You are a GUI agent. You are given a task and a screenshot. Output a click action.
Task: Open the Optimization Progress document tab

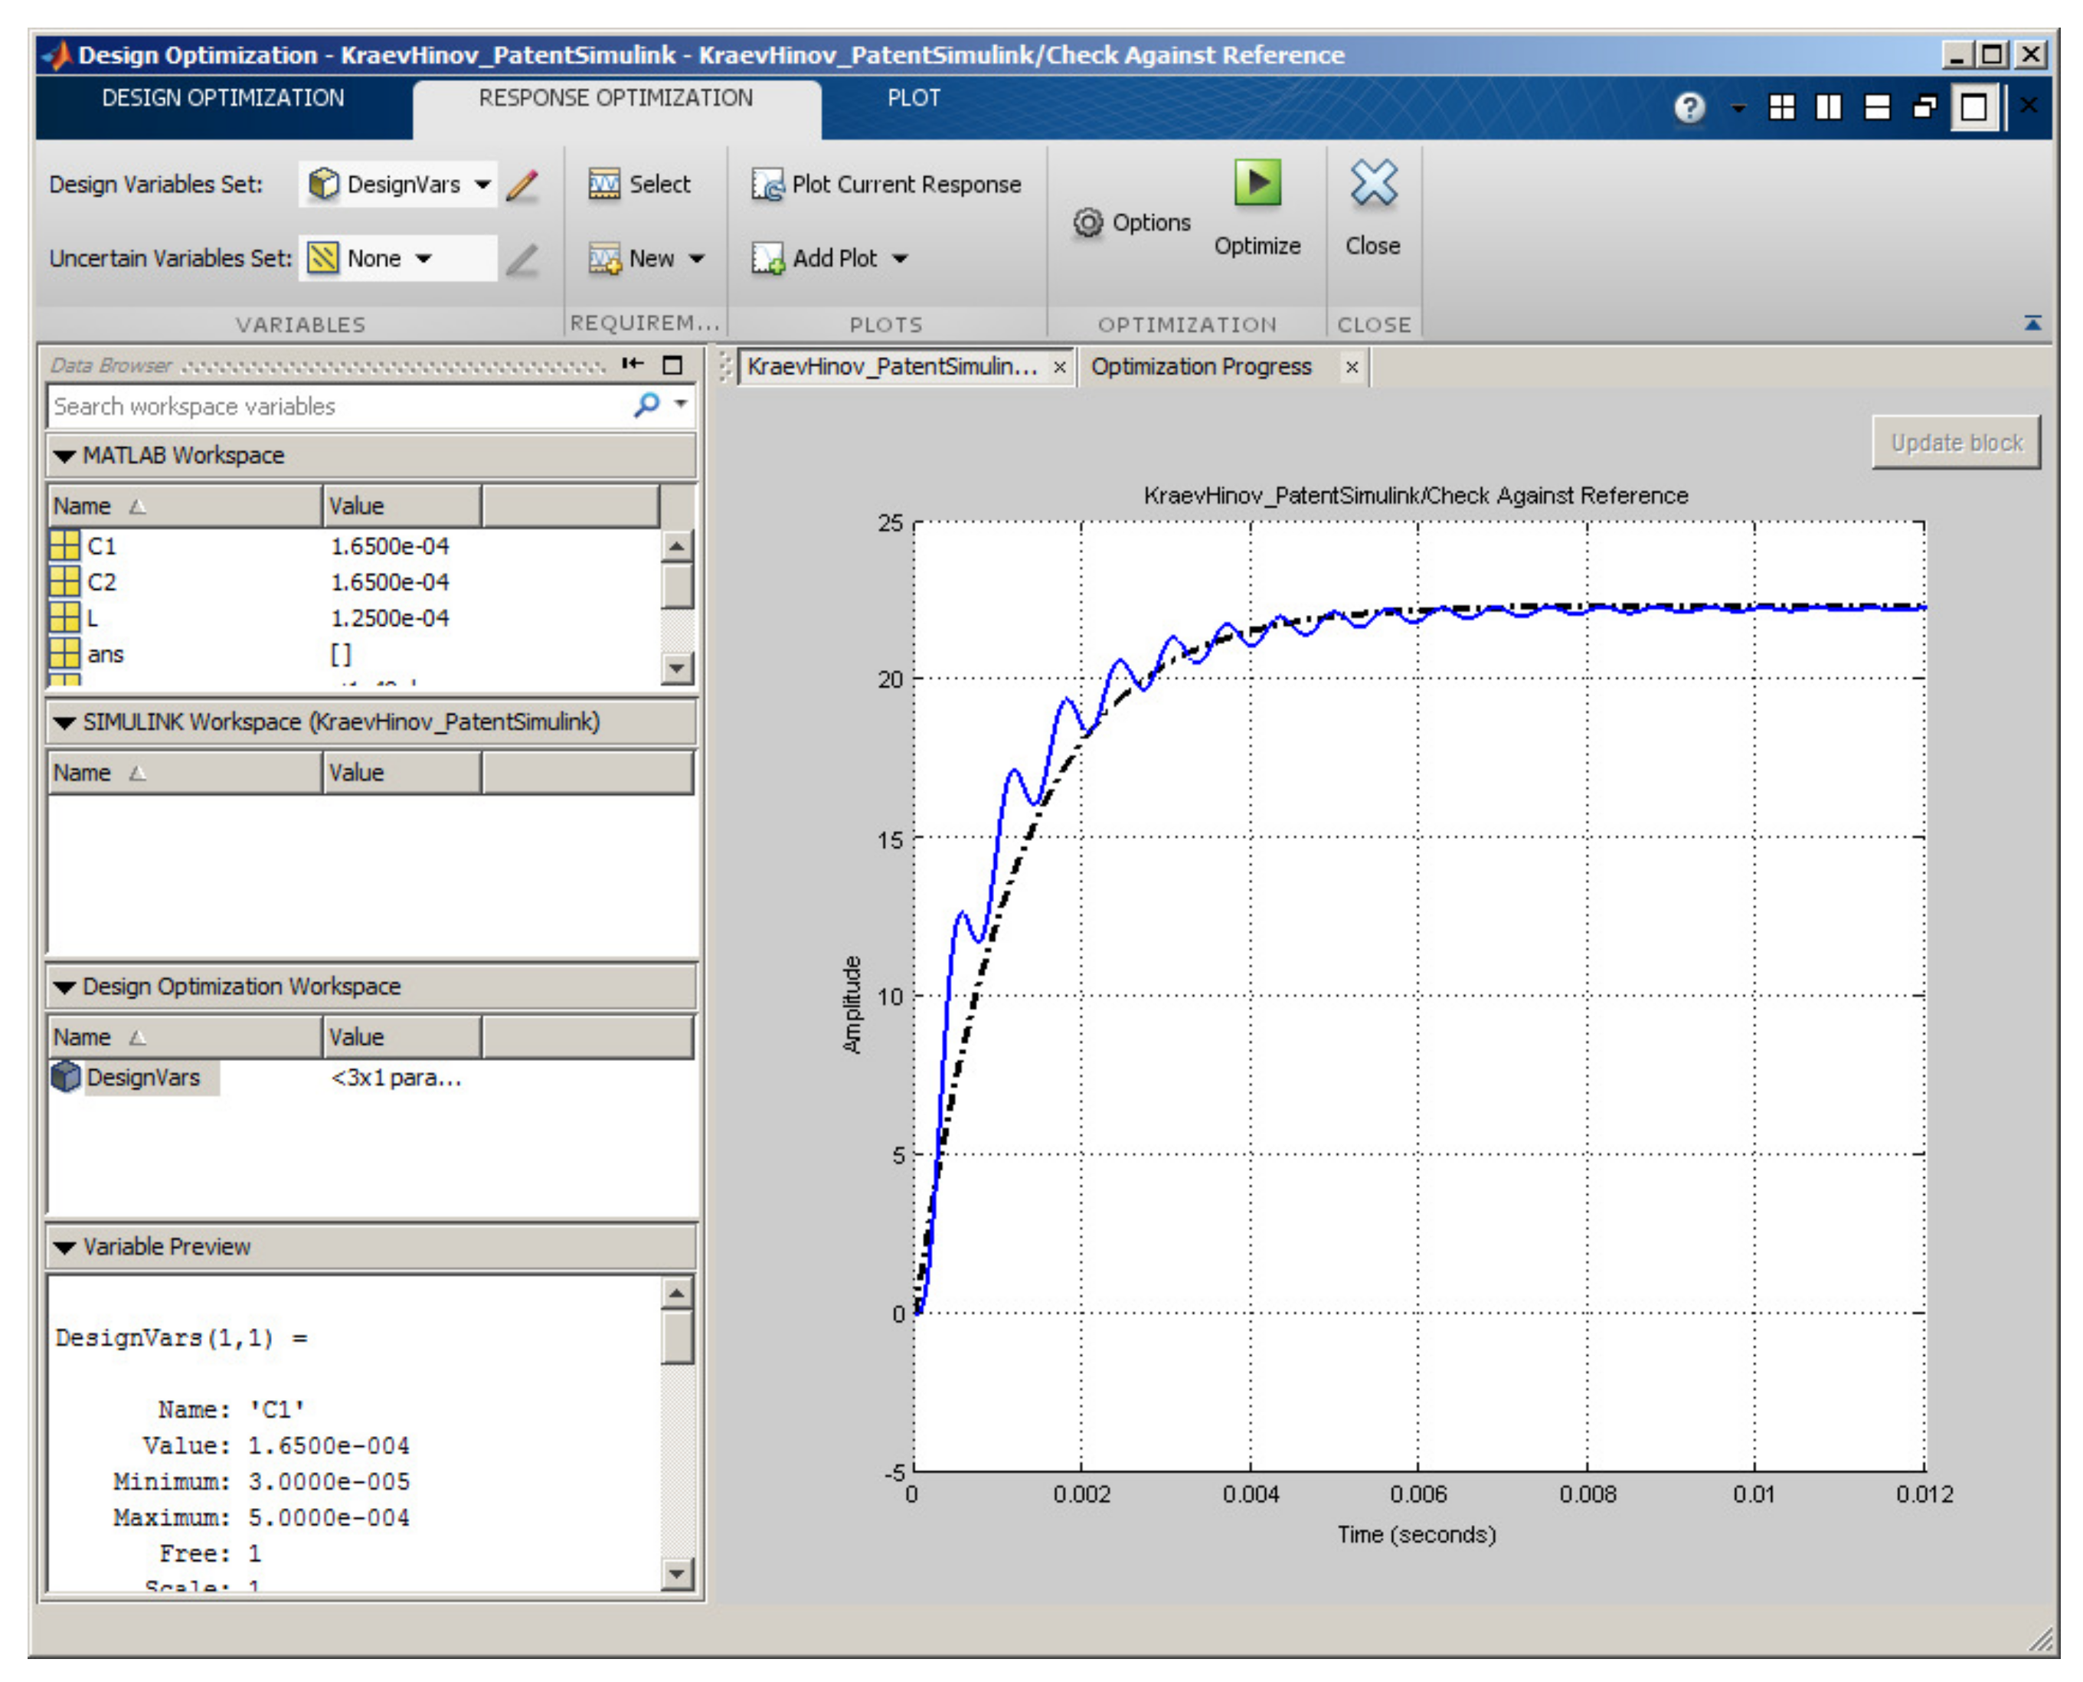click(1202, 366)
